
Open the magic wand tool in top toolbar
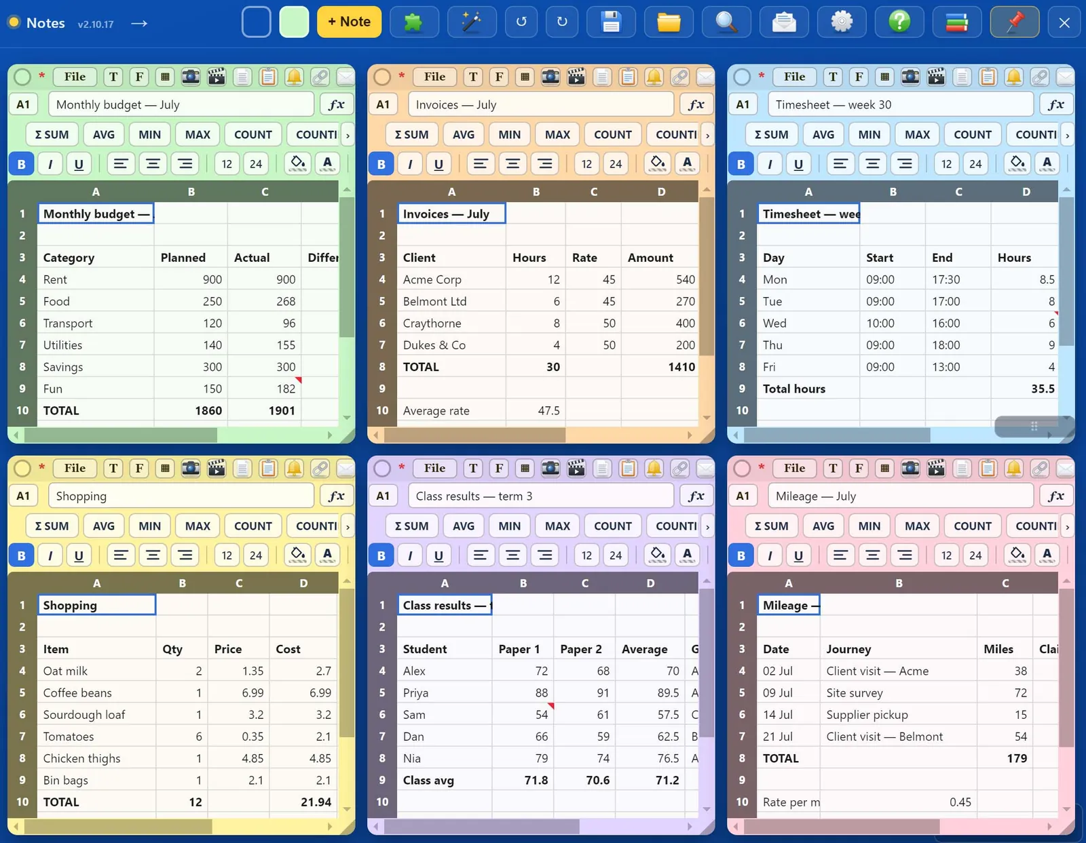point(472,22)
